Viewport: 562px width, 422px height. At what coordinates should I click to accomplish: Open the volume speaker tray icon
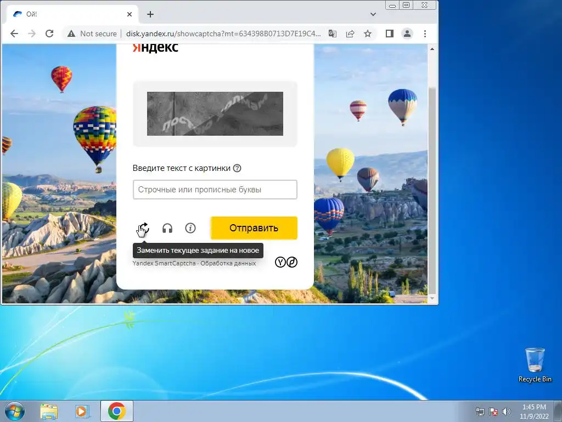point(507,412)
